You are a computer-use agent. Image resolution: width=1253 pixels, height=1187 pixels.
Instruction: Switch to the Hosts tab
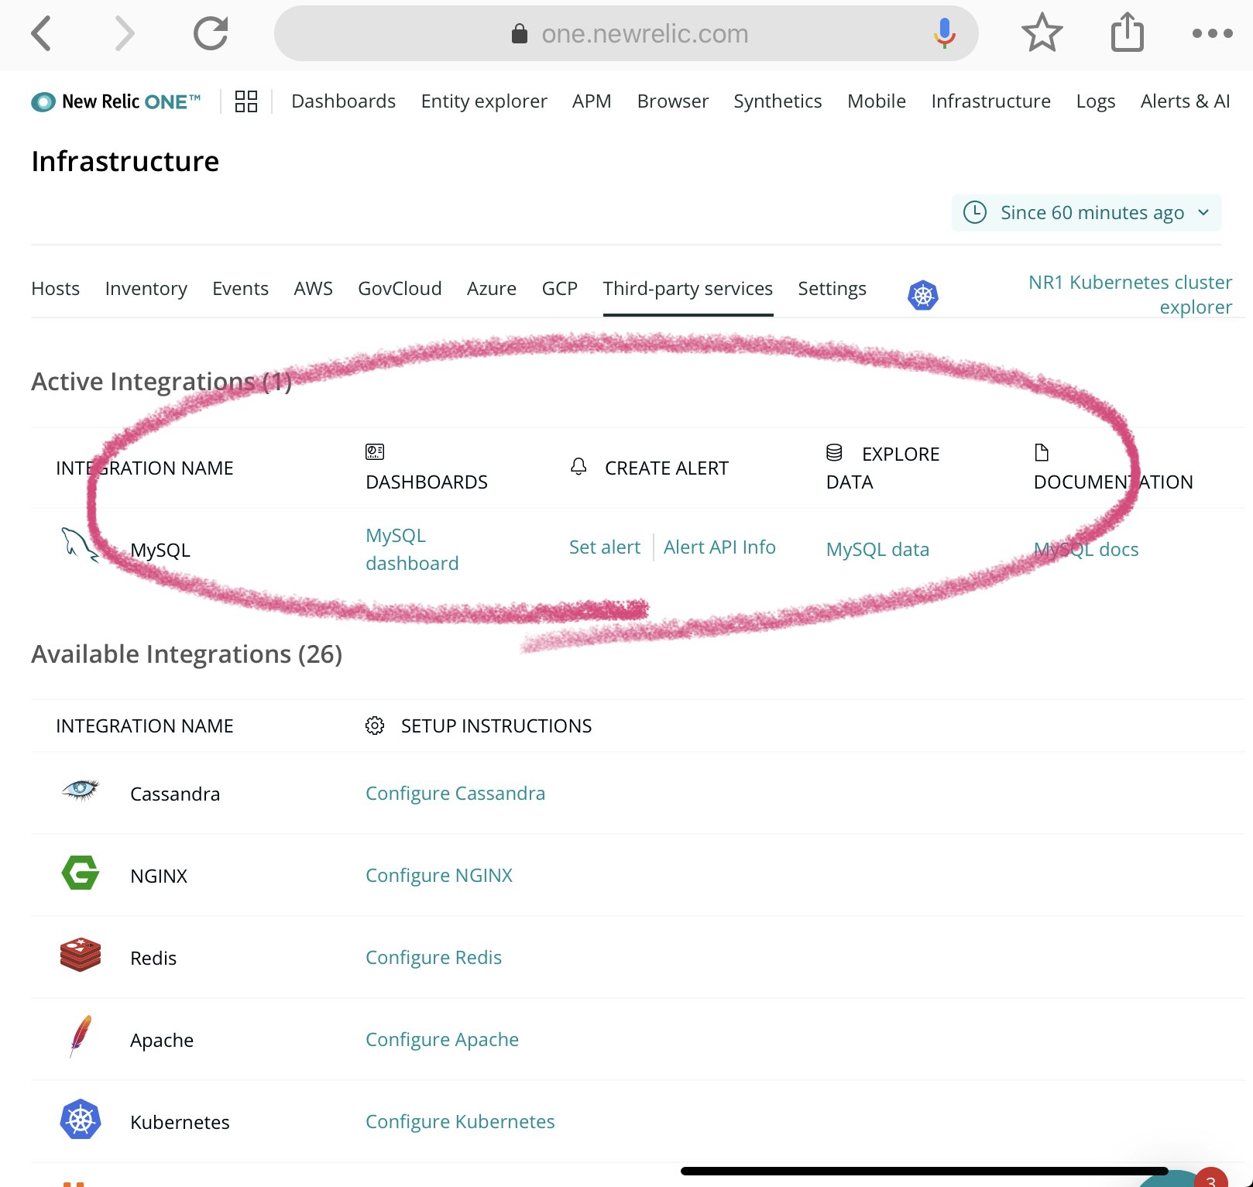tap(56, 289)
